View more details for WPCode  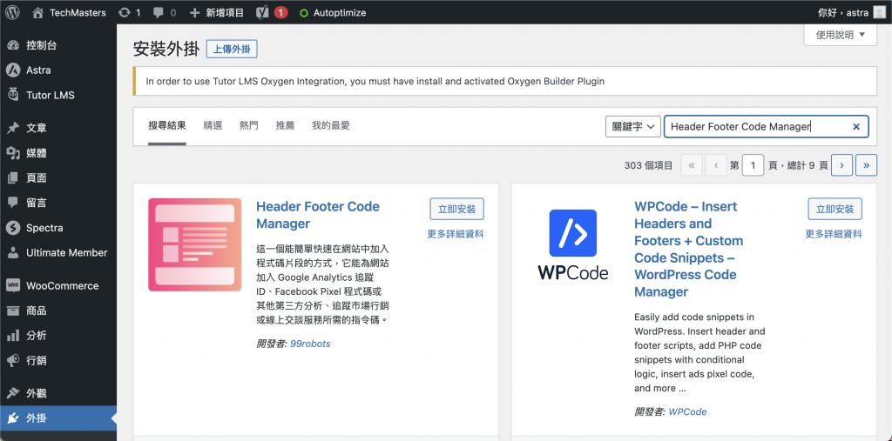pos(834,234)
